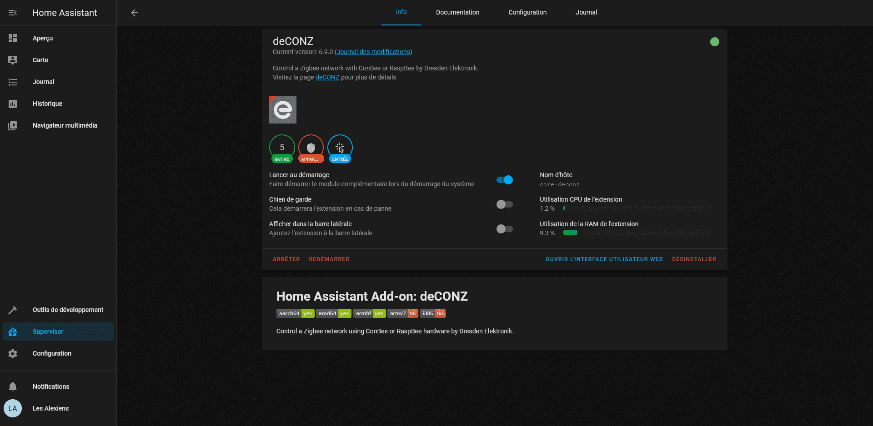
Task: Click the green running status indicator
Action: click(715, 42)
